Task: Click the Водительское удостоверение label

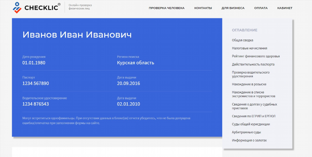Action: (x=45, y=98)
